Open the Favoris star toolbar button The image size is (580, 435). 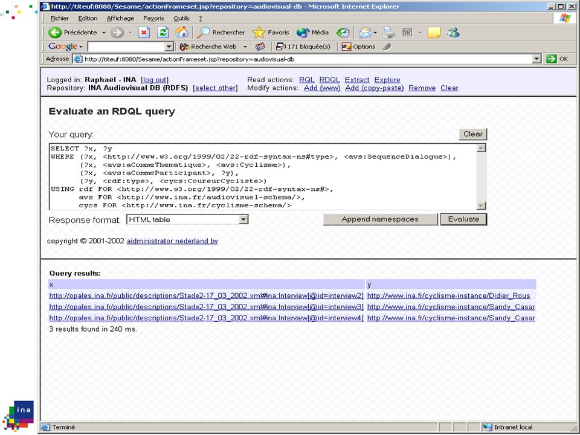click(x=271, y=33)
